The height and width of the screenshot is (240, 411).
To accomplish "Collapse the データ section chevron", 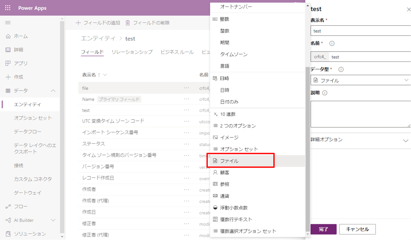I will (53, 90).
